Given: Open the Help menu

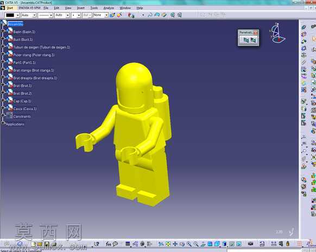Looking at the screenshot, I should point(140,8).
